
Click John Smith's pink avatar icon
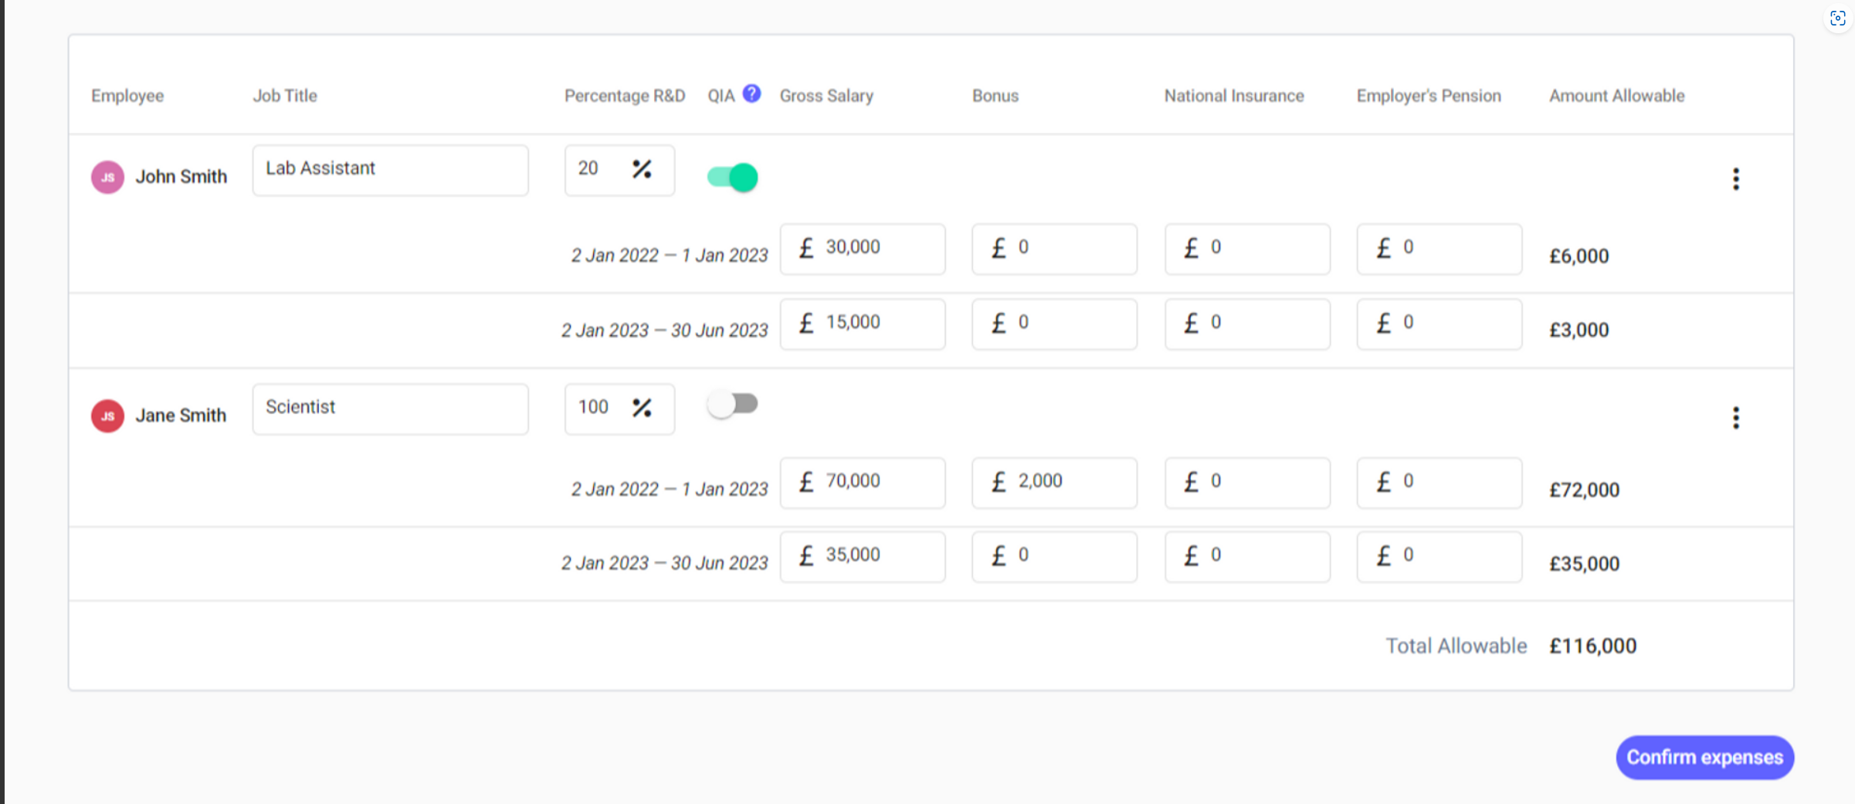click(x=108, y=178)
